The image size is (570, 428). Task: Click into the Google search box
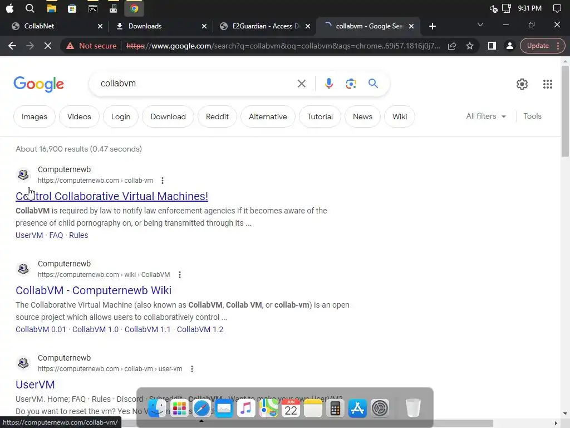point(196,84)
